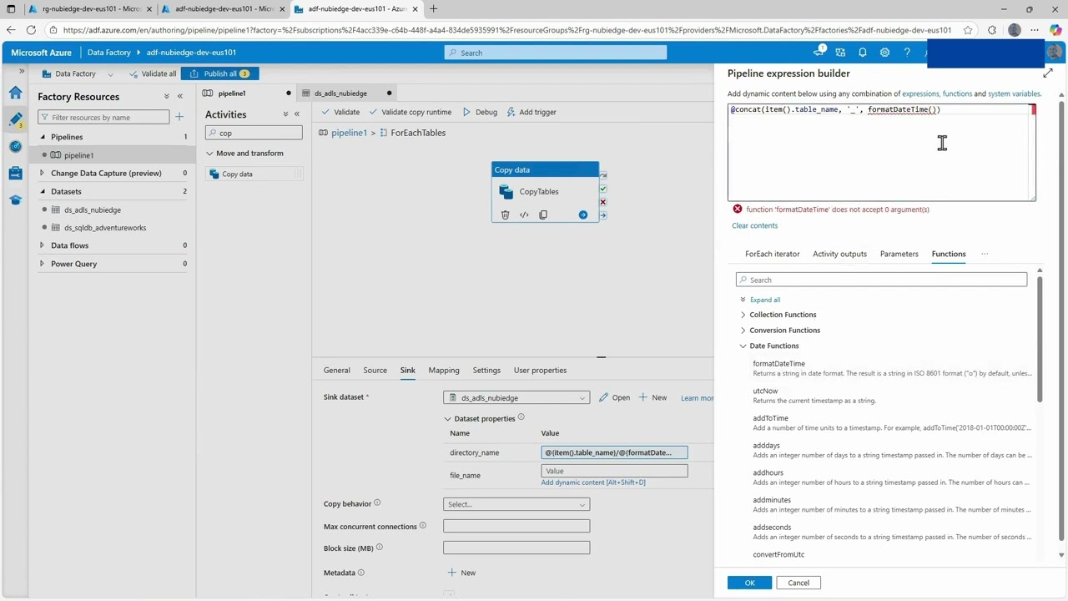Viewport: 1068px width, 601px height.
Task: Collapse the Pipelines tree group
Action: click(43, 137)
